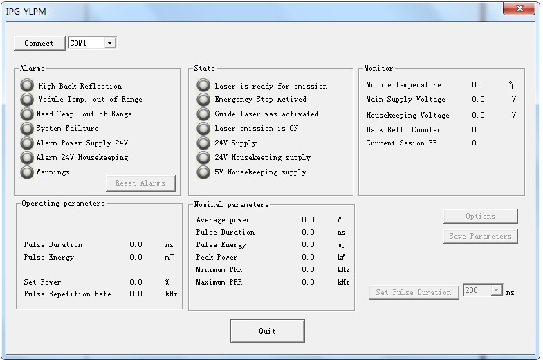This screenshot has width=543, height=360.
Task: Click the Maximum PRR value
Action: pyautogui.click(x=309, y=282)
